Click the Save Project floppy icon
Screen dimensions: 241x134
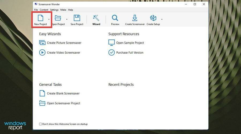[77, 18]
